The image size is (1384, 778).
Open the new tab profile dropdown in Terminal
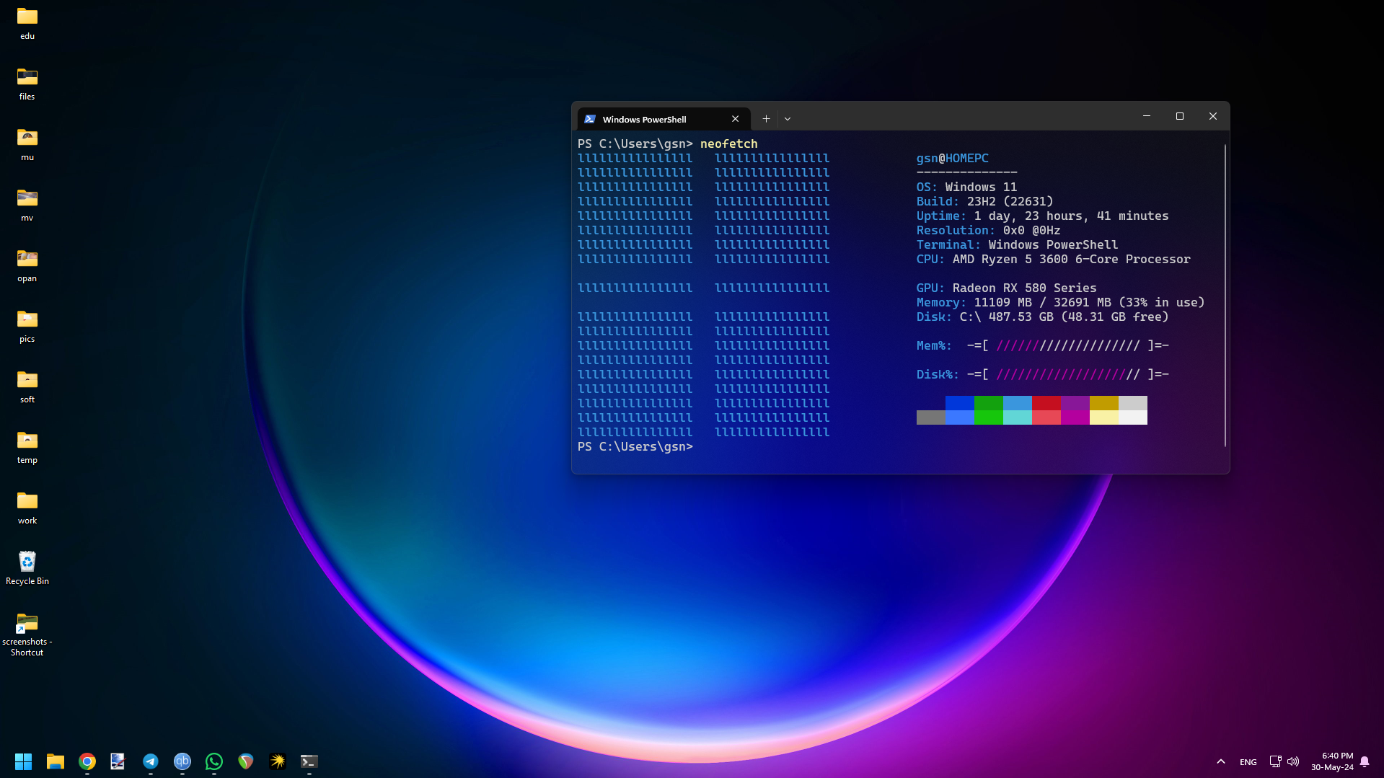coord(788,119)
